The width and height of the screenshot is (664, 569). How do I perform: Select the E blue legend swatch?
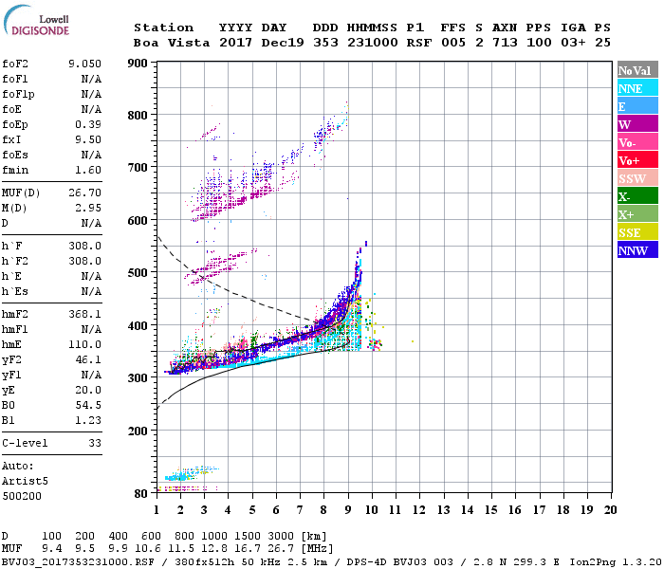point(637,106)
